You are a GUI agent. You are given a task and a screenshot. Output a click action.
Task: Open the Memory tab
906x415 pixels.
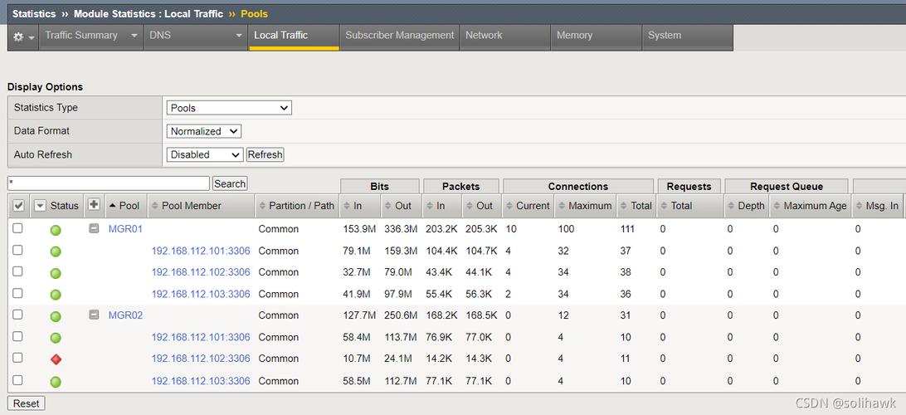pyautogui.click(x=574, y=36)
